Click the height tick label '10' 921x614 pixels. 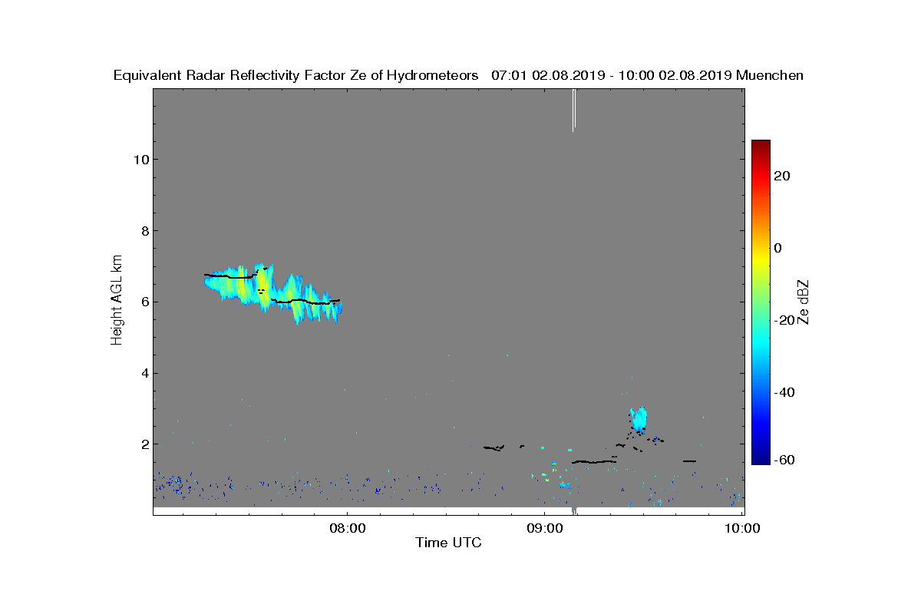[x=140, y=160]
